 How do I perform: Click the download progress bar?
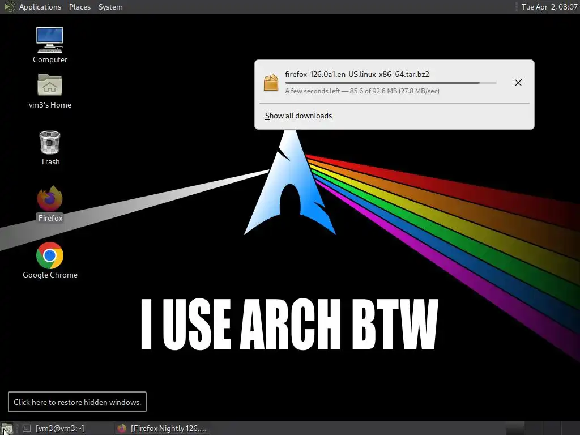(x=391, y=83)
